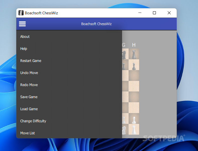The image size is (198, 151).
Task: Open the About menu entry
Action: pos(69,37)
